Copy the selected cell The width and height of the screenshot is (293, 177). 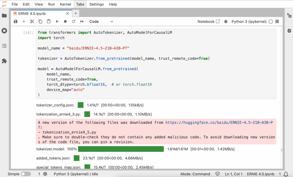coord(40,21)
